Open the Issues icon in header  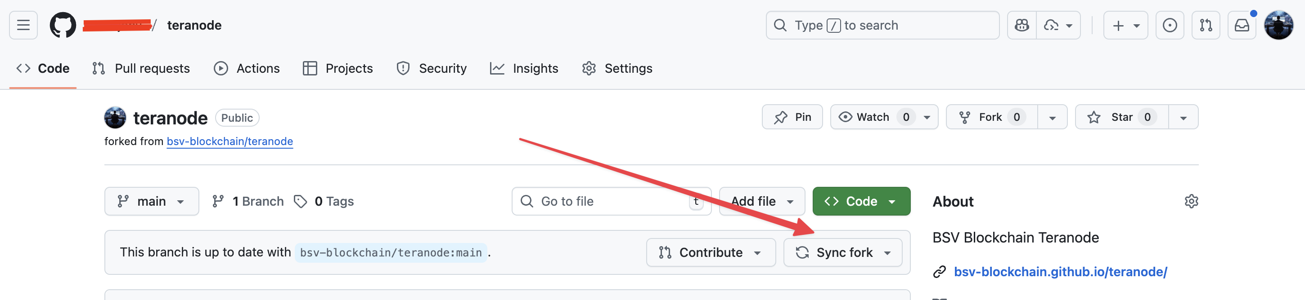(1170, 25)
